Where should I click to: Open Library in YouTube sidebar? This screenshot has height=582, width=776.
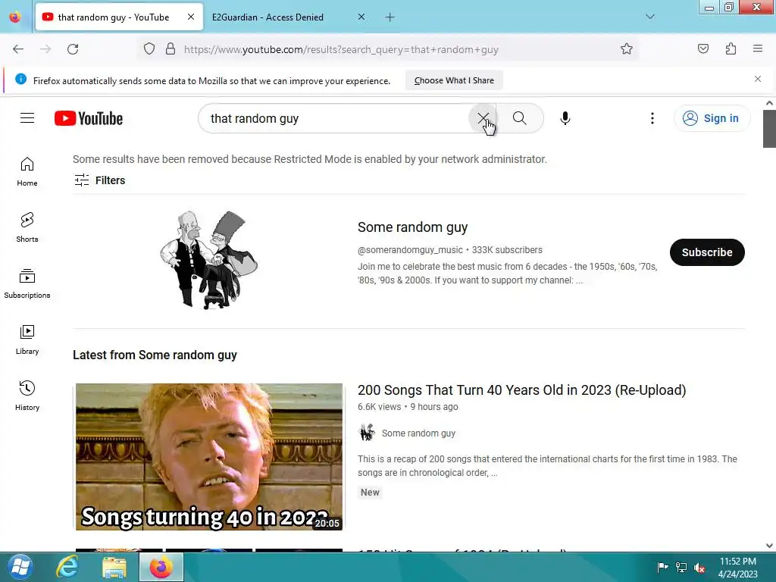(x=27, y=340)
